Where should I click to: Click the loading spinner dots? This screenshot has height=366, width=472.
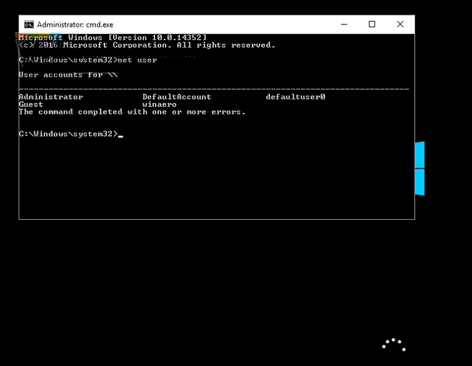tap(394, 345)
